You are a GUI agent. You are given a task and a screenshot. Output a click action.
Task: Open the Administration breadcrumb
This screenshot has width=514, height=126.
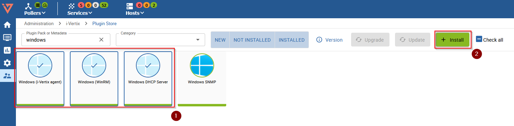pos(39,24)
